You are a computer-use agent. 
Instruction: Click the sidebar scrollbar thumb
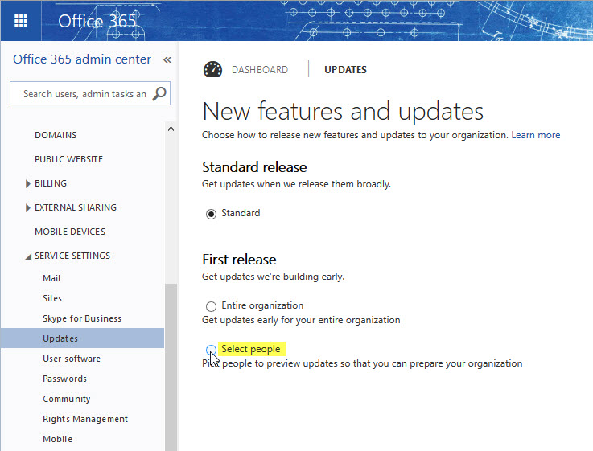click(x=171, y=367)
